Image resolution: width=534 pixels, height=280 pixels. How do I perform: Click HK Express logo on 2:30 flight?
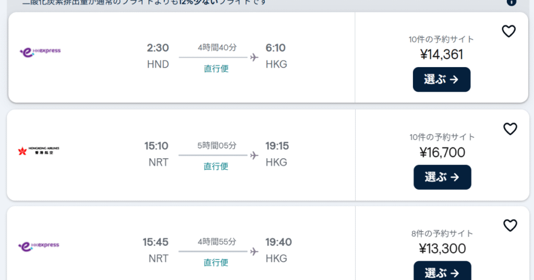(x=40, y=52)
